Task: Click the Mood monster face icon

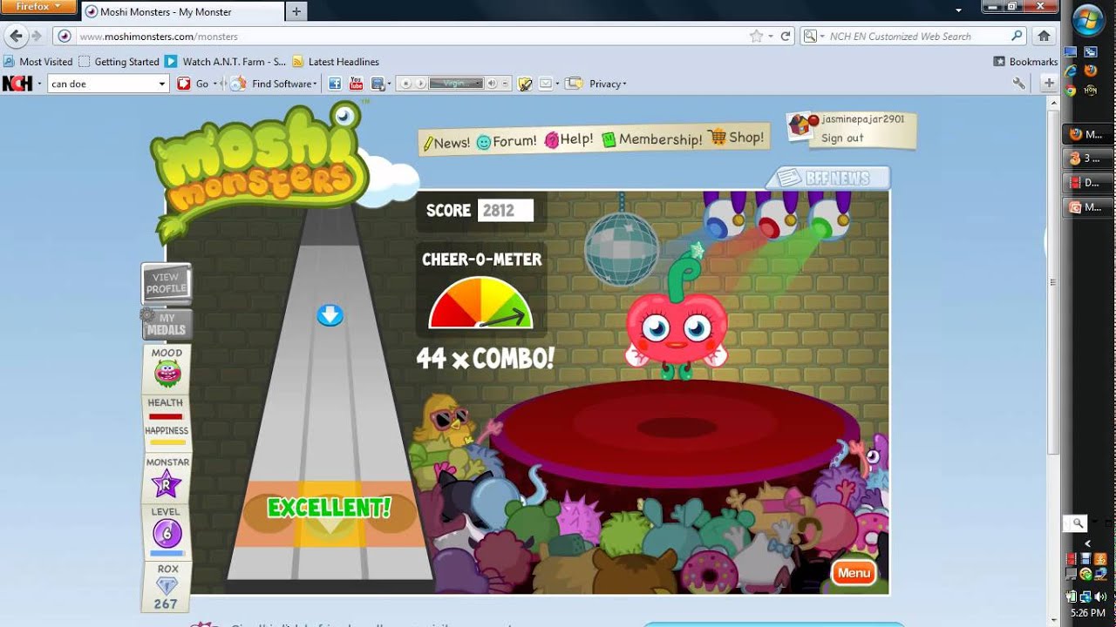Action: [x=167, y=374]
